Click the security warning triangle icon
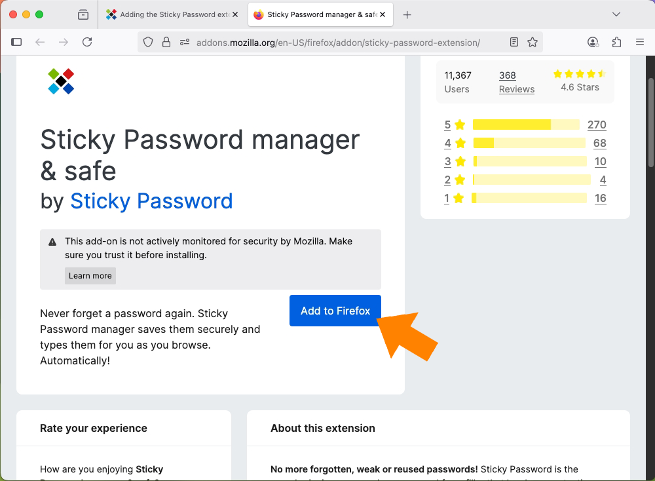655x481 pixels. (x=52, y=242)
